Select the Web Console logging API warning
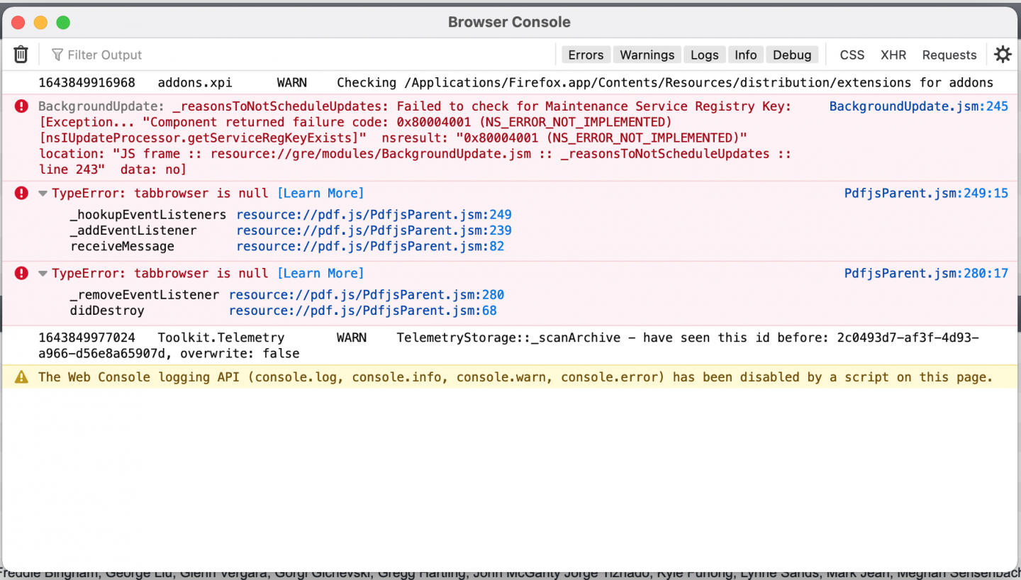The width and height of the screenshot is (1021, 580). [510, 377]
